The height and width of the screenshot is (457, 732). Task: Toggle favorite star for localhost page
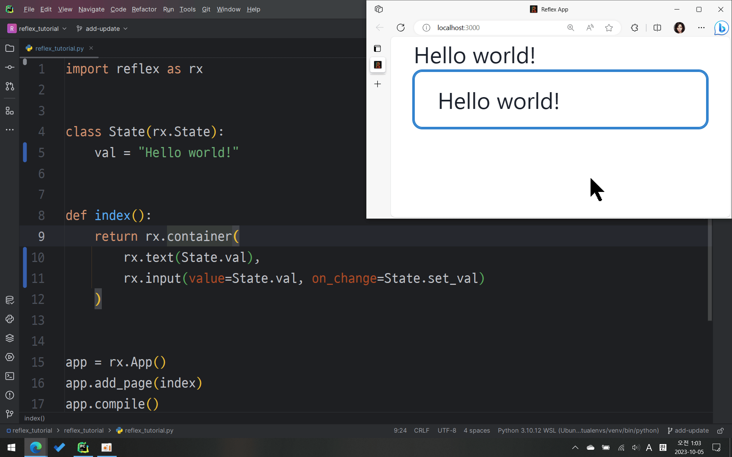tap(609, 28)
